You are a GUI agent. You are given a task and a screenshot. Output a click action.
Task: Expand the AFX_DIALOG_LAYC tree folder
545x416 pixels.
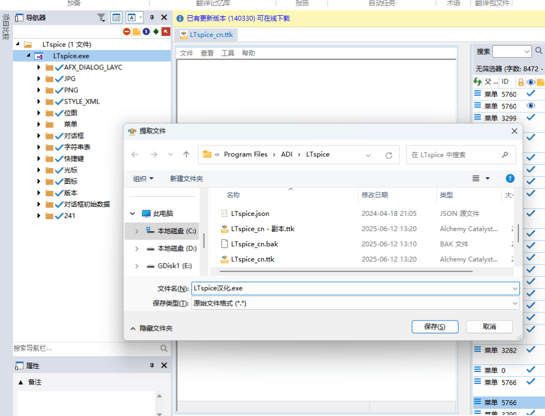coord(39,68)
